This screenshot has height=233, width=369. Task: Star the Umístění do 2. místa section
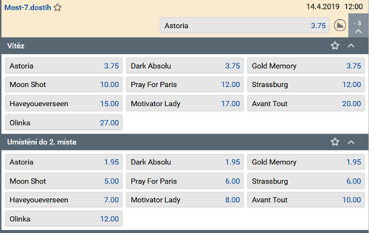[335, 142]
